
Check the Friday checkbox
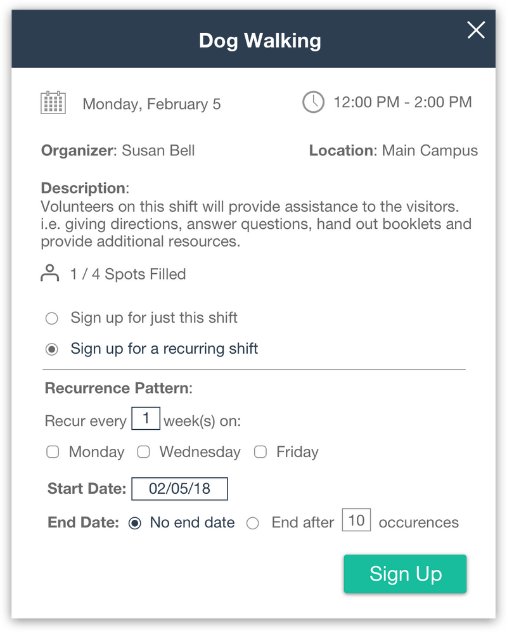(x=260, y=452)
